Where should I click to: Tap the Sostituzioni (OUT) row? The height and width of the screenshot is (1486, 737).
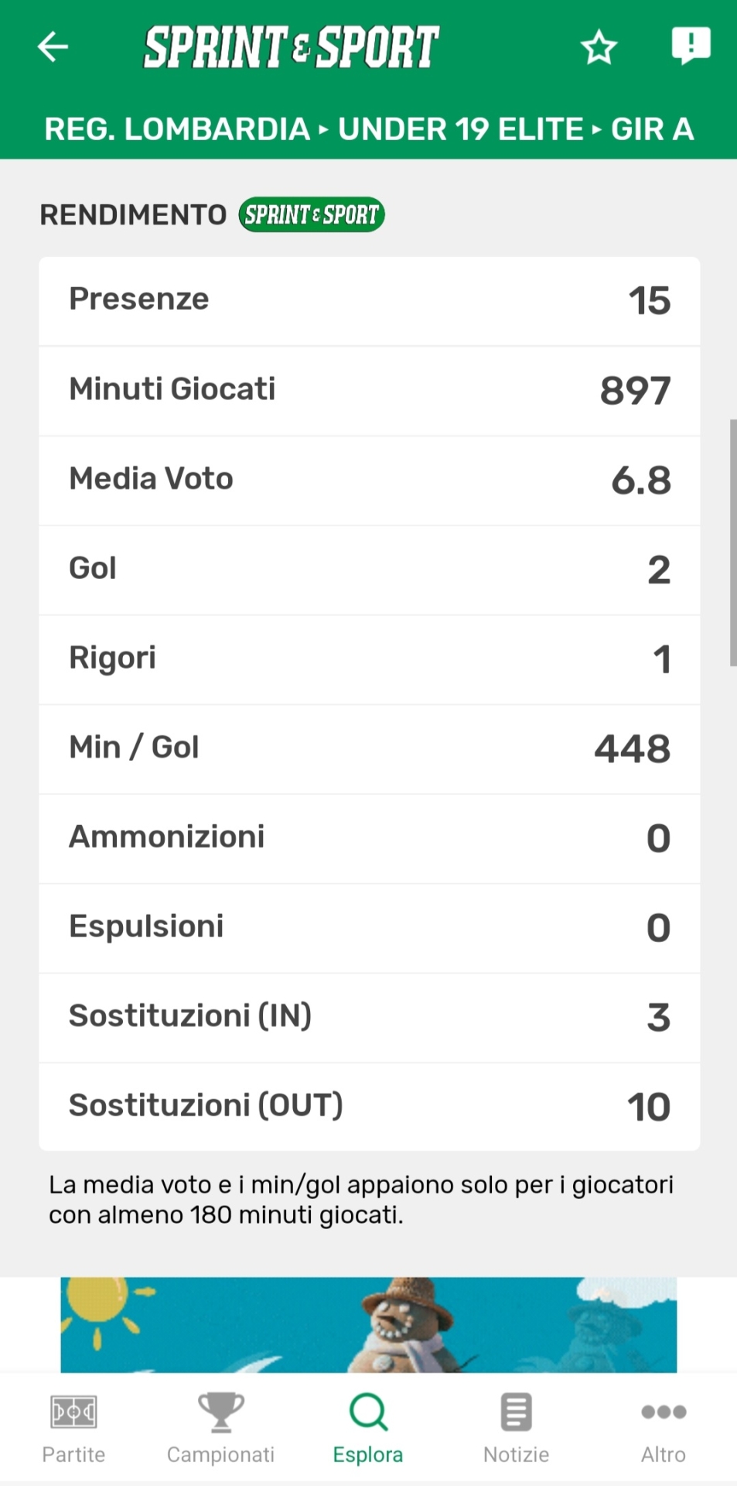(369, 1106)
